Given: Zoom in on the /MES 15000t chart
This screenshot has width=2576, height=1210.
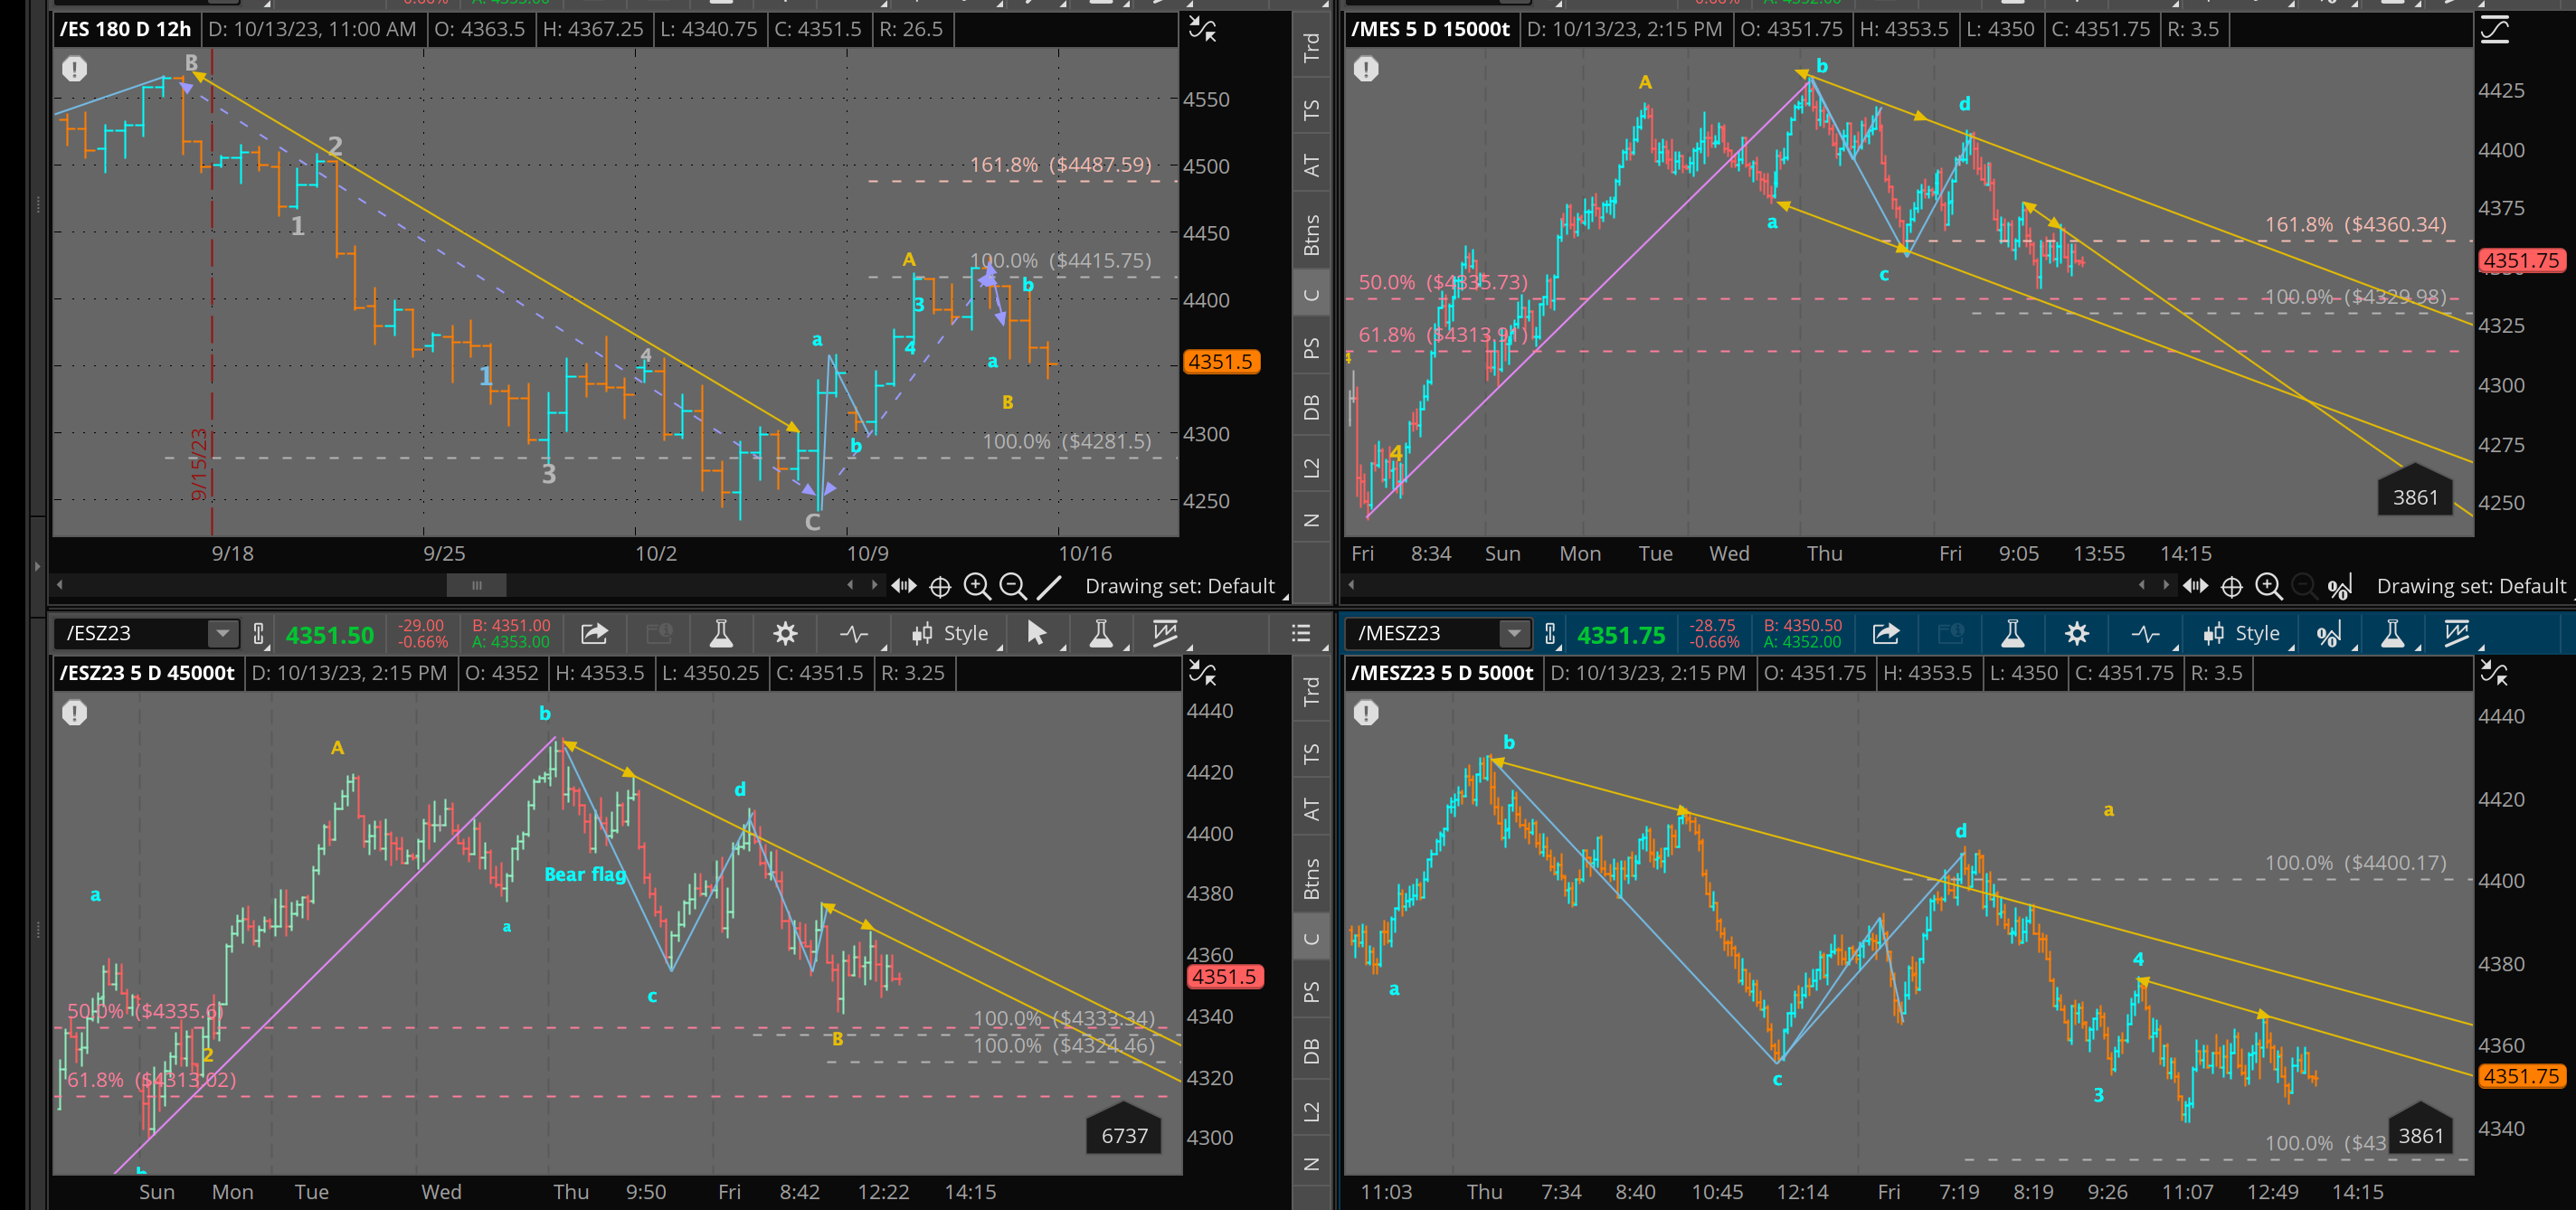Looking at the screenshot, I should click(x=2268, y=586).
